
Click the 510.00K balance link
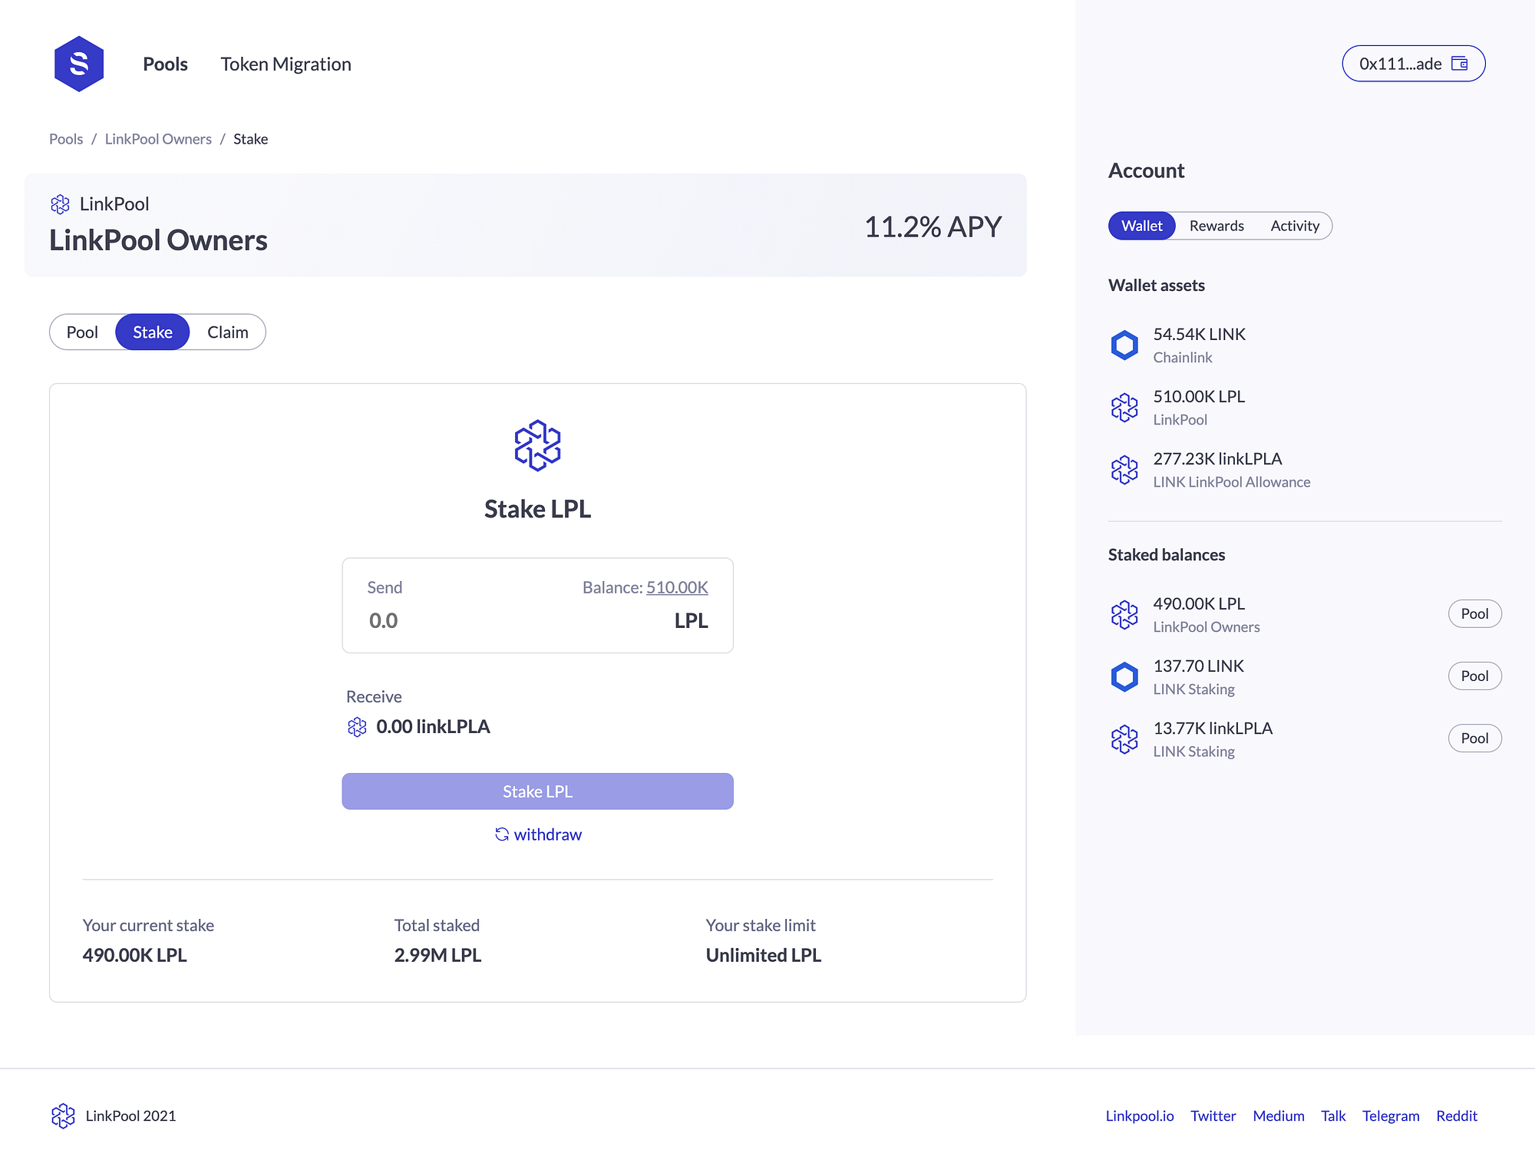pos(677,587)
